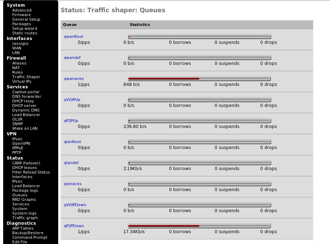Launch the Setup wizard
330x244 pixels.
click(25, 28)
